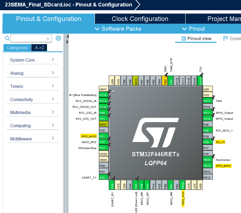Screen dimensions: 241x213
Task: Click the STM32F446RETx chip body
Action: tap(156, 133)
